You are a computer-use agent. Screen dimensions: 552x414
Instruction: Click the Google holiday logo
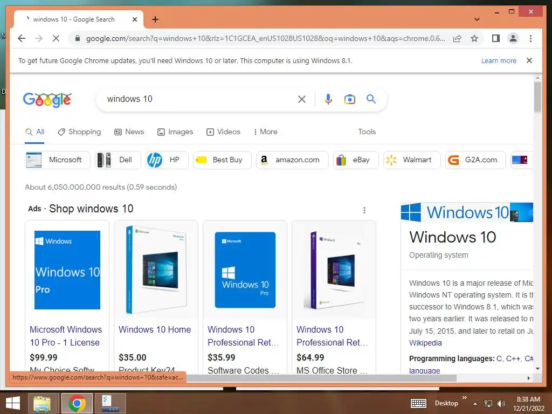pyautogui.click(x=47, y=100)
